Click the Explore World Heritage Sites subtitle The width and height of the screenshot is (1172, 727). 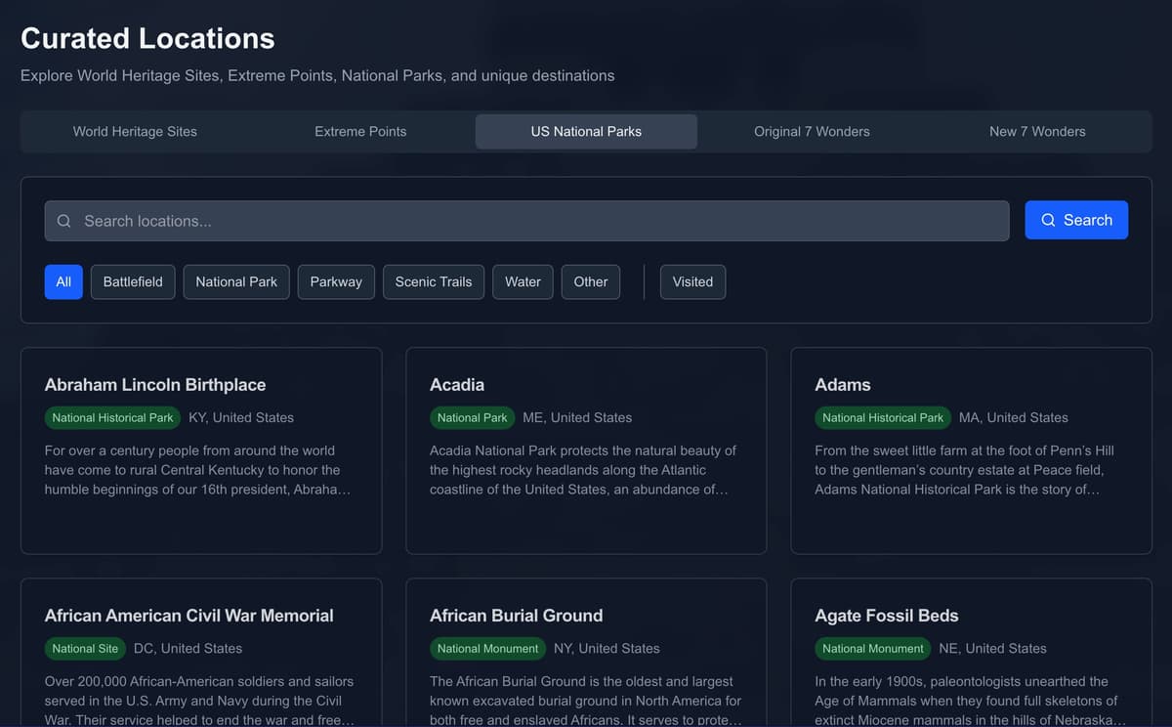317,75
